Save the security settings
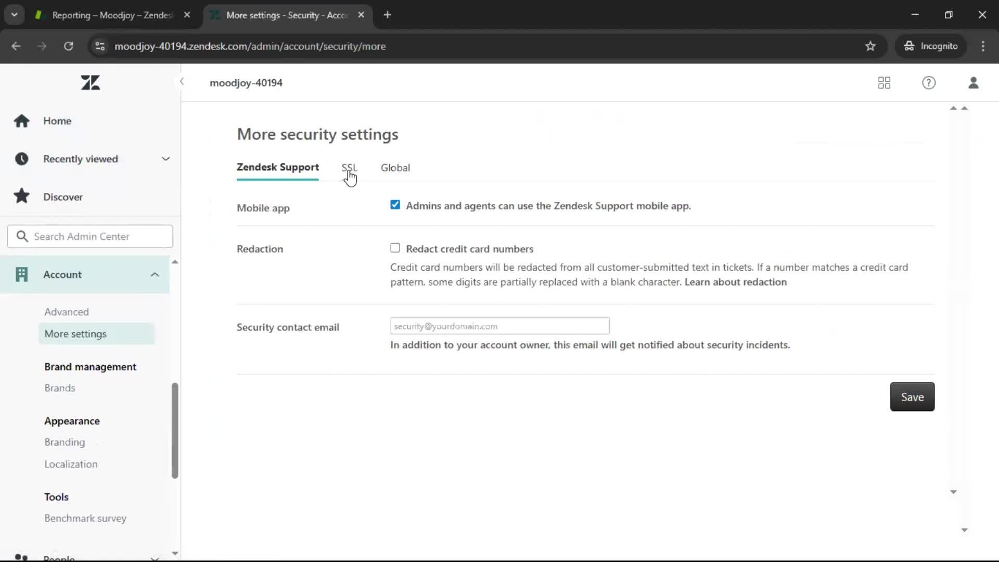Viewport: 999px width, 562px height. 912,397
